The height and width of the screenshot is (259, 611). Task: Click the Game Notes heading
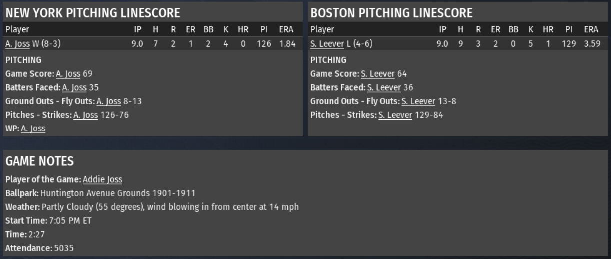[x=39, y=161]
